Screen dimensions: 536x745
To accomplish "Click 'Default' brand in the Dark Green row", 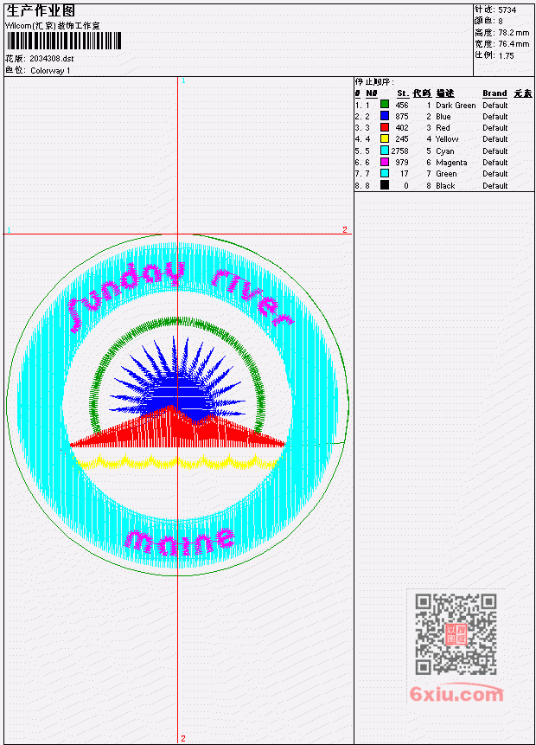I will [495, 106].
